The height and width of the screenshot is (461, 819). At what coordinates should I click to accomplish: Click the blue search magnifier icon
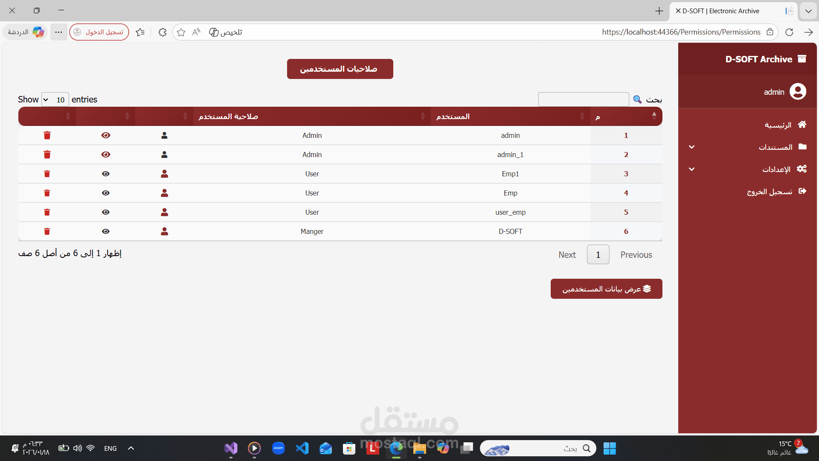pos(637,99)
